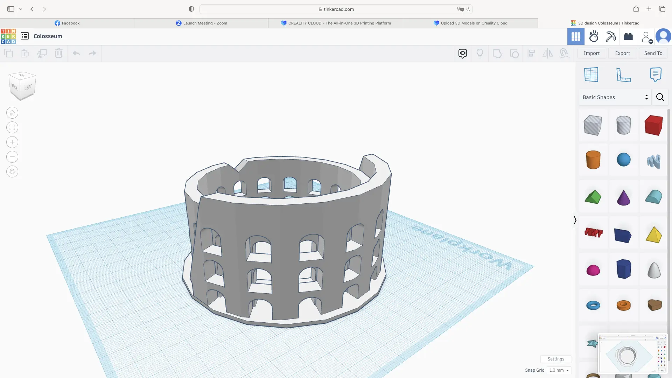
Task: Open the design list icon beside Colosseum
Action: coord(24,36)
